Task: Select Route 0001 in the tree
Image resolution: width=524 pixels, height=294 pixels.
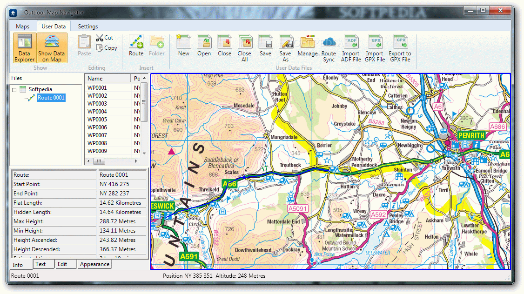Action: [x=51, y=98]
